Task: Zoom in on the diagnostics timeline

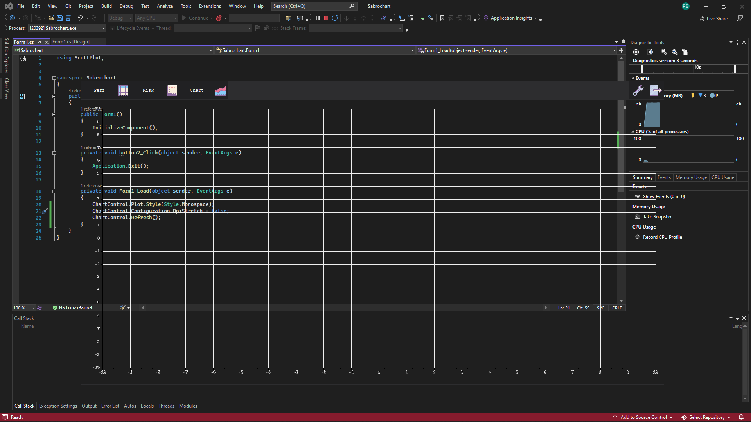Action: coord(664,52)
